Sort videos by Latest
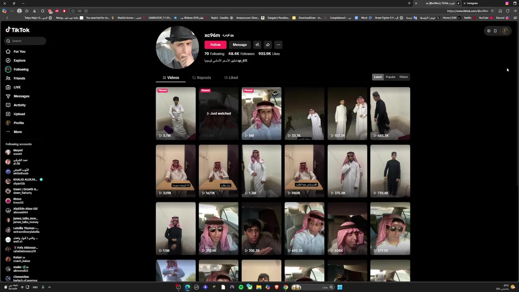The height and width of the screenshot is (292, 519). 378,77
